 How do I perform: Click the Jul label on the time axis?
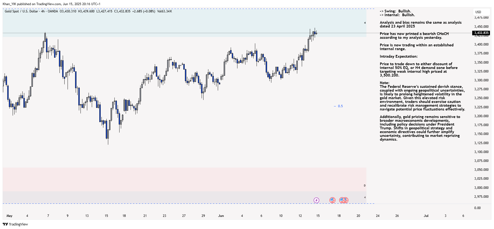click(426, 216)
